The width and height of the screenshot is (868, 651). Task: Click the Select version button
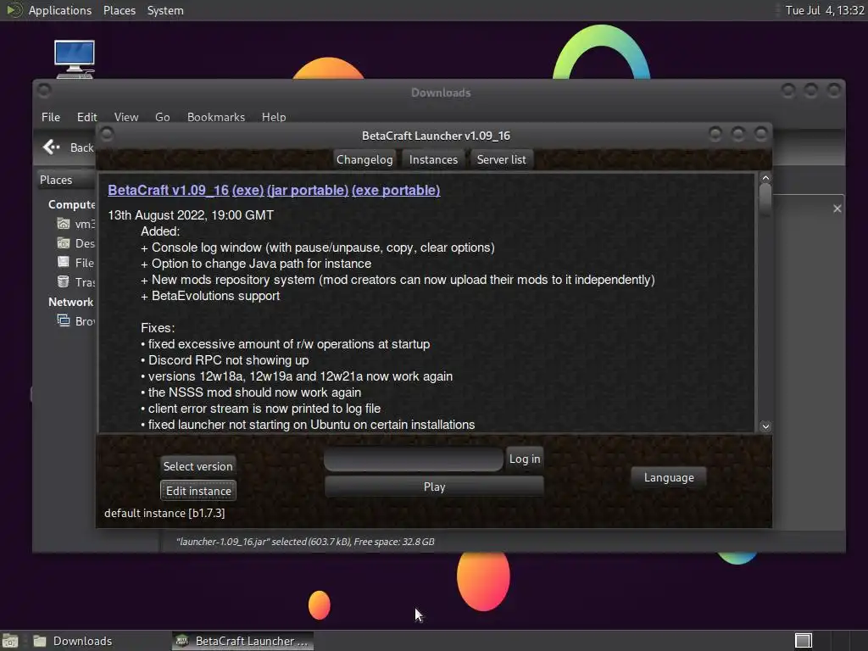point(198,466)
